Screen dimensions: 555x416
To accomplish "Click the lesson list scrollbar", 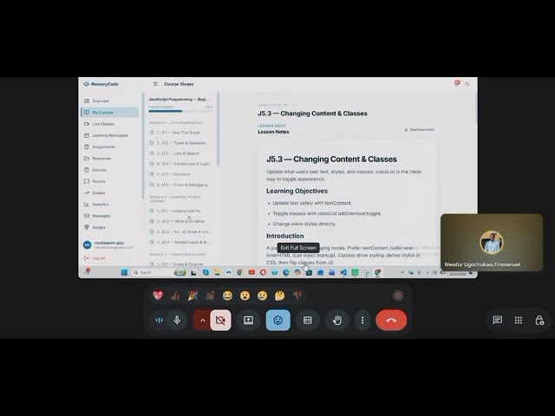I will point(219,129).
